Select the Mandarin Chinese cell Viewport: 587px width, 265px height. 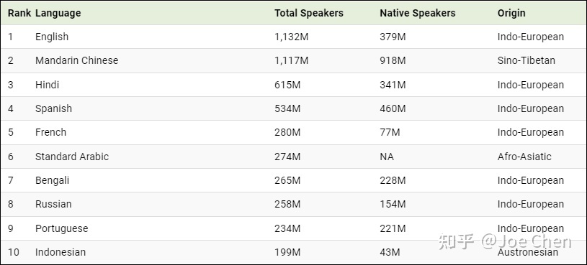point(77,60)
